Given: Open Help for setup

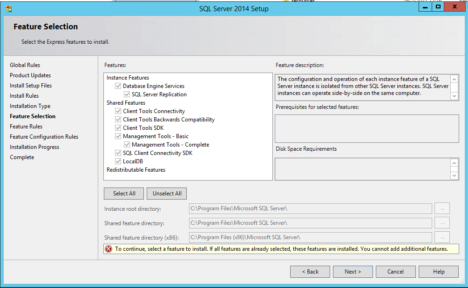Looking at the screenshot, I should tap(439, 272).
